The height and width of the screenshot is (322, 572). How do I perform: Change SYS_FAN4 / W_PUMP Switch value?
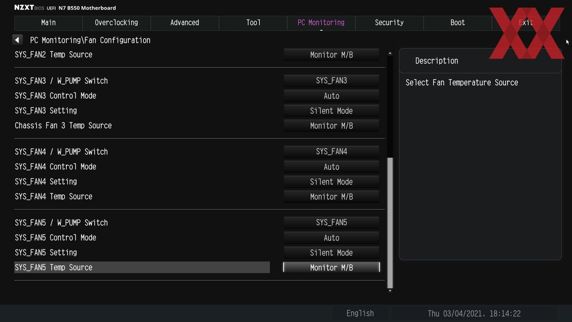point(331,152)
